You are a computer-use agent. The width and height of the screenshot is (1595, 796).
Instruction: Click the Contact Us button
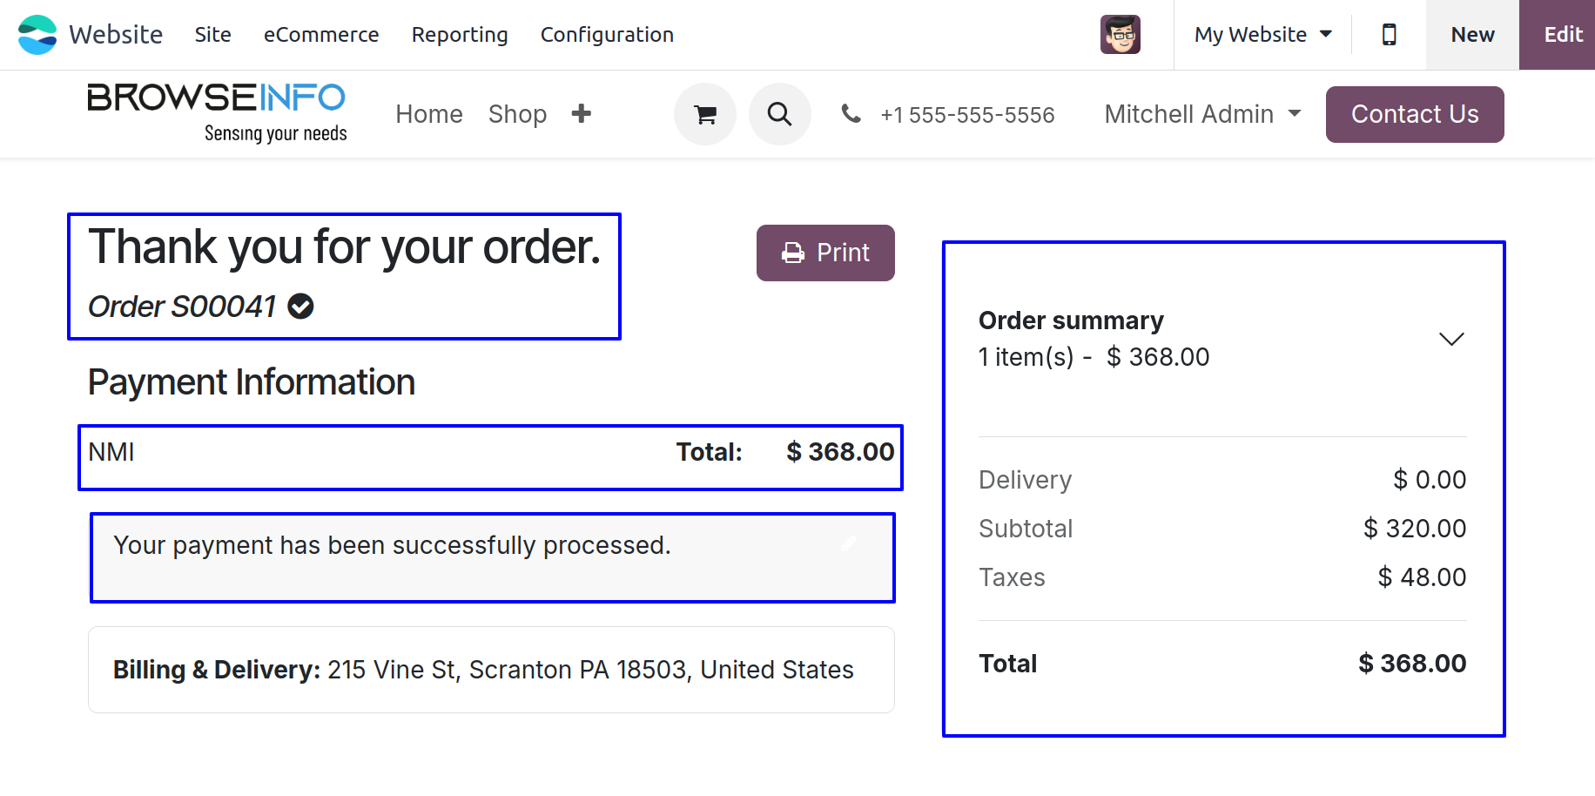pyautogui.click(x=1415, y=114)
